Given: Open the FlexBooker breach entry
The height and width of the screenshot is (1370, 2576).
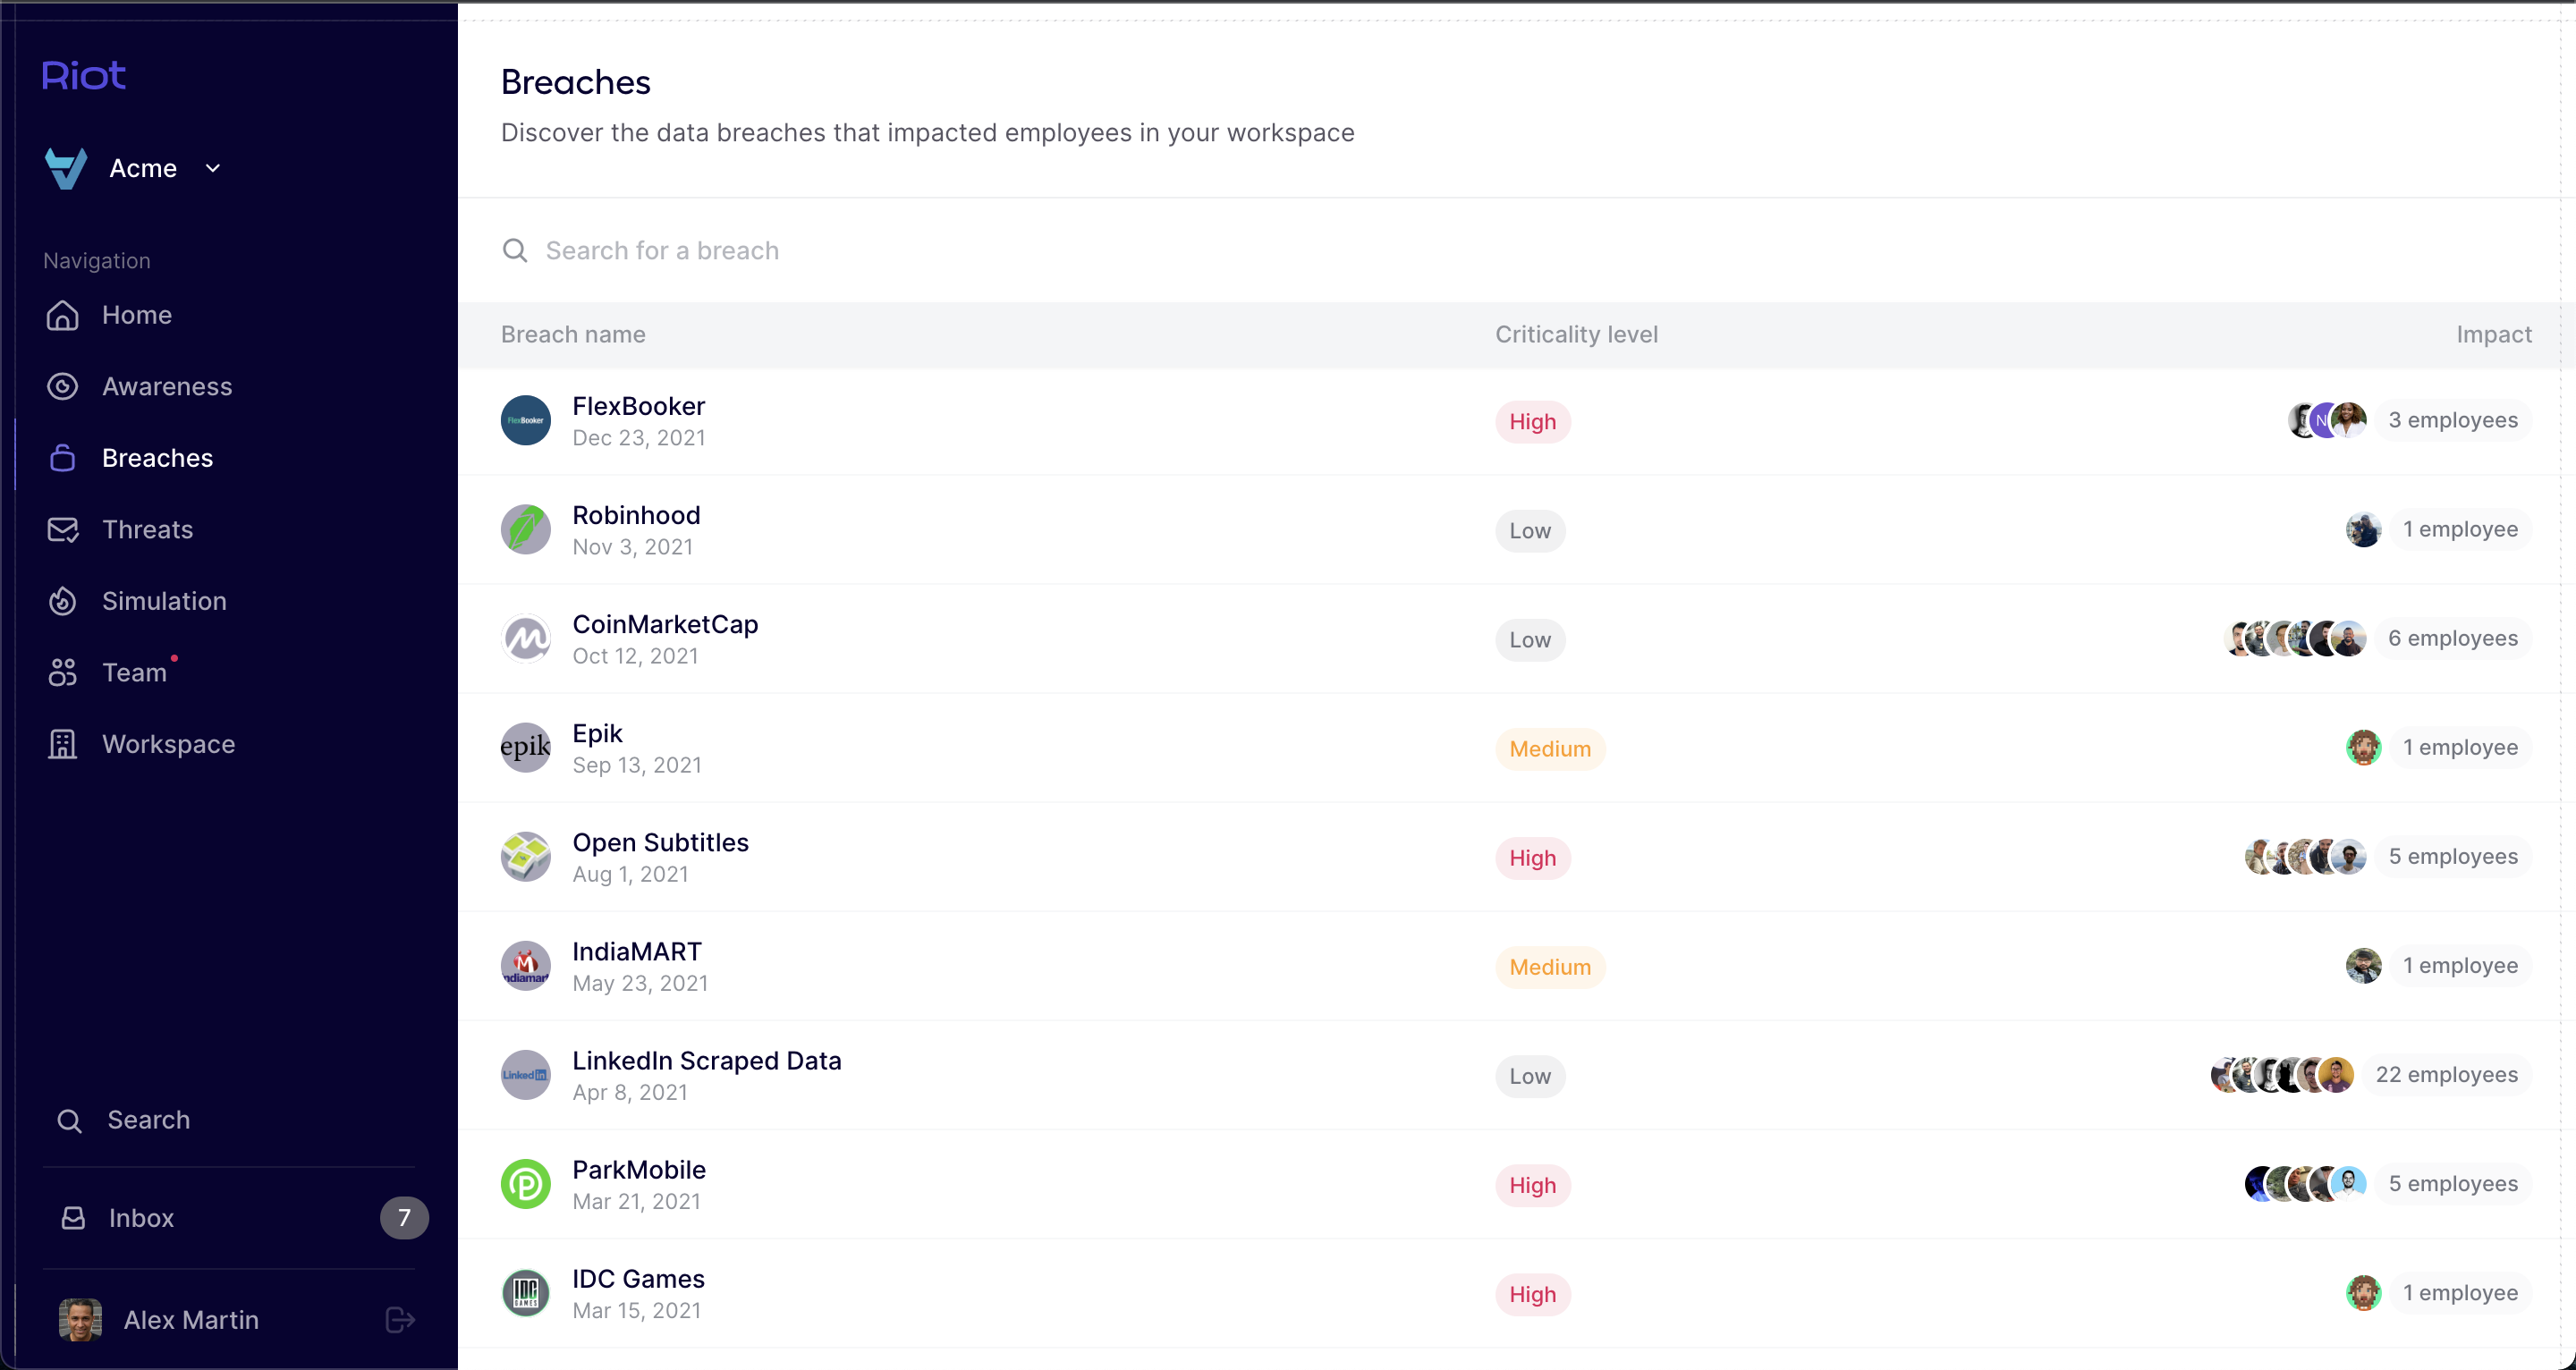Looking at the screenshot, I should 638,407.
